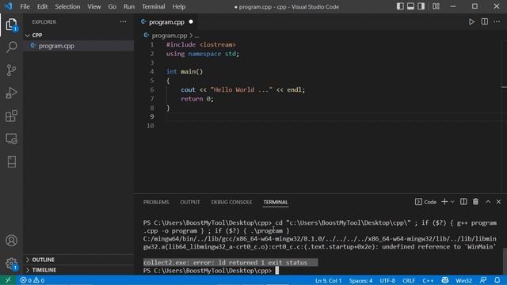507x285 pixels.
Task: Switch to the PROBLEMS tab
Action: pyautogui.click(x=156, y=202)
